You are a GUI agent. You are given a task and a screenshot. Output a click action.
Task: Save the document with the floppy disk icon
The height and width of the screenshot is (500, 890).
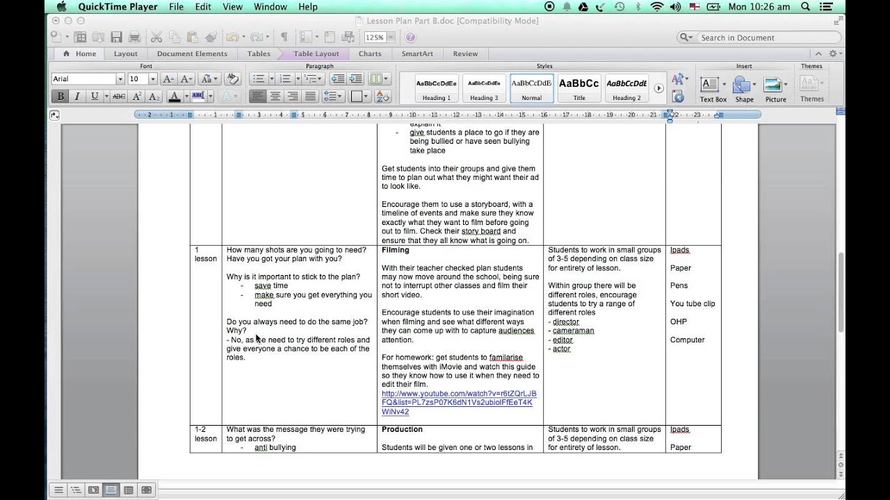coord(117,37)
